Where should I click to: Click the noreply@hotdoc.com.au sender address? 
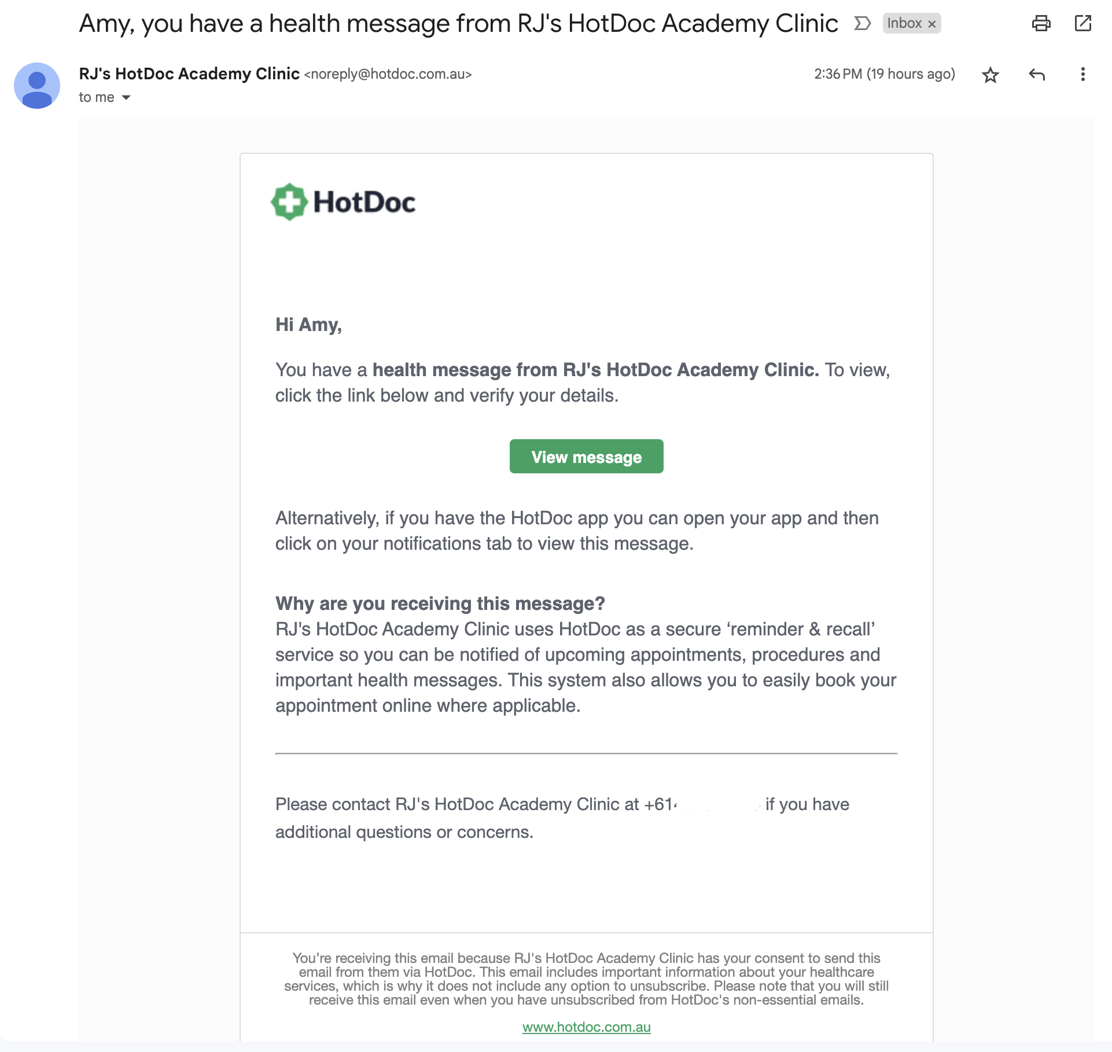click(x=388, y=75)
